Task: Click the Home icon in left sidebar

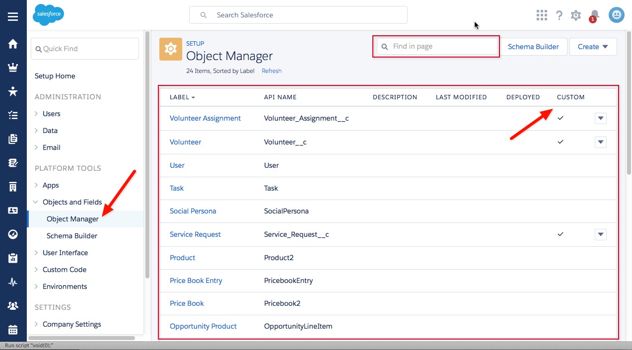Action: [13, 44]
